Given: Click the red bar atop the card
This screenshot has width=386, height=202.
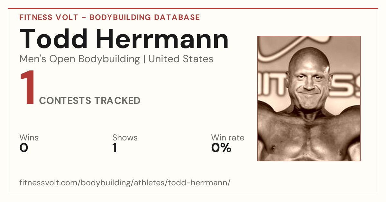Looking at the screenshot, I should pos(193,8).
